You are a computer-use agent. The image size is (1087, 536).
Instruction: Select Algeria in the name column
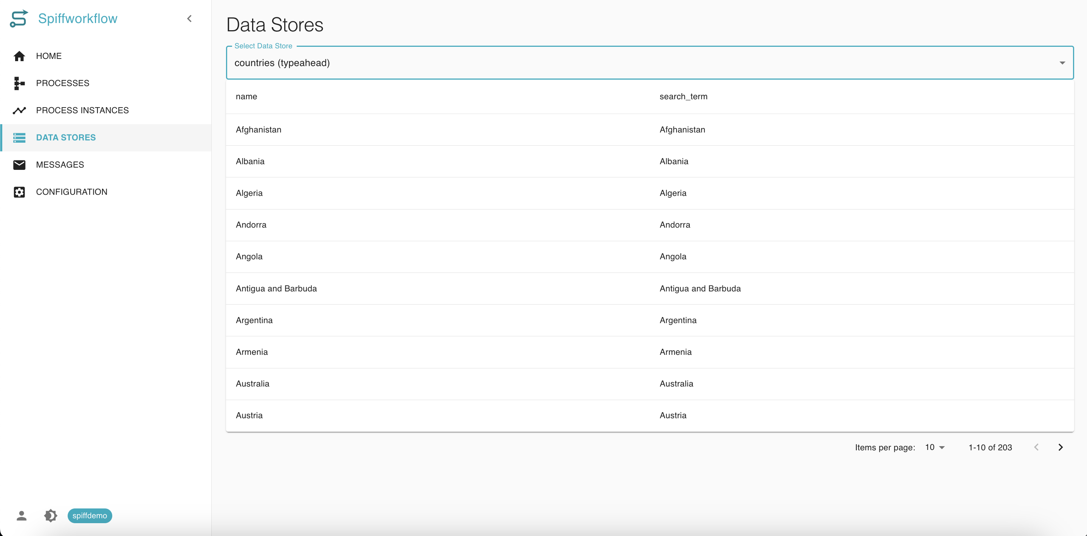click(x=249, y=193)
